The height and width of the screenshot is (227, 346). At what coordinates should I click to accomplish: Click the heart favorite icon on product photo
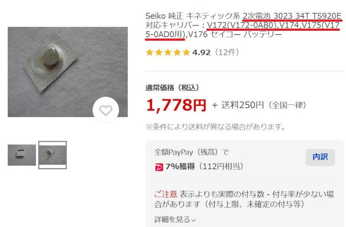[x=106, y=110]
